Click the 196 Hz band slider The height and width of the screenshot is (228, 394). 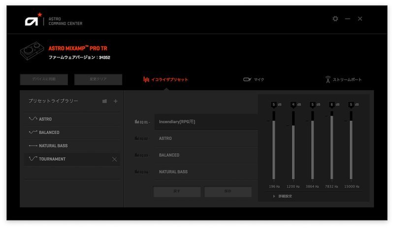(274, 145)
